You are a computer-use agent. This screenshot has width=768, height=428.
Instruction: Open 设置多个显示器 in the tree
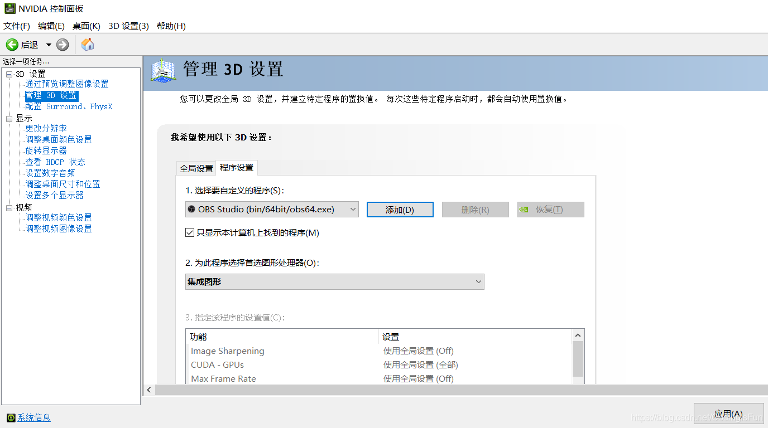pyautogui.click(x=54, y=196)
